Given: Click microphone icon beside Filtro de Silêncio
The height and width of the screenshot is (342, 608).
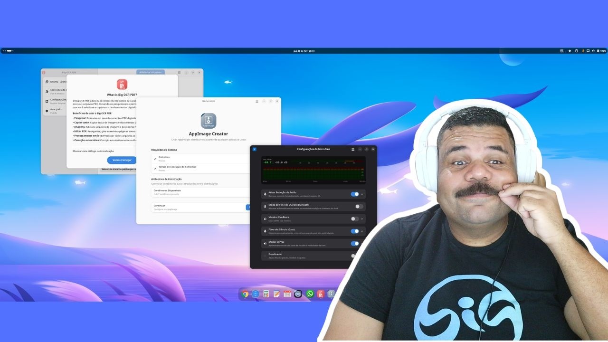Looking at the screenshot, I should pyautogui.click(x=265, y=231).
